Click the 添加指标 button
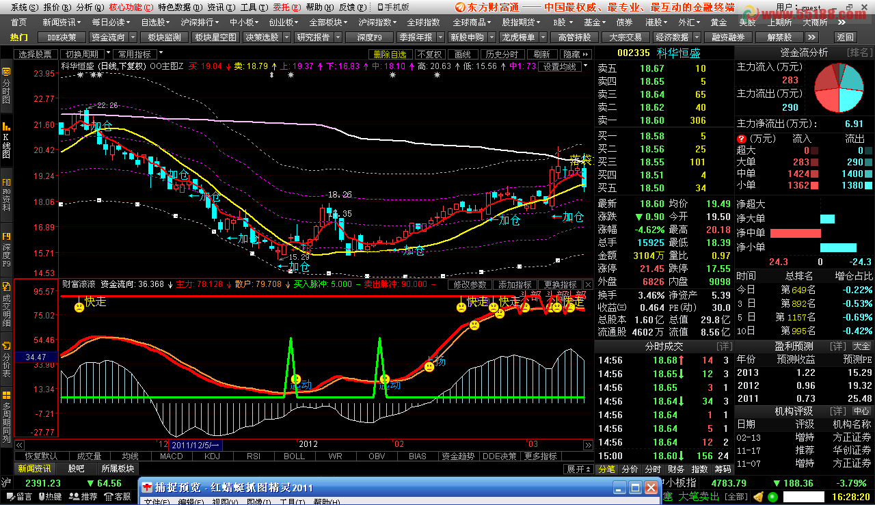 click(515, 284)
